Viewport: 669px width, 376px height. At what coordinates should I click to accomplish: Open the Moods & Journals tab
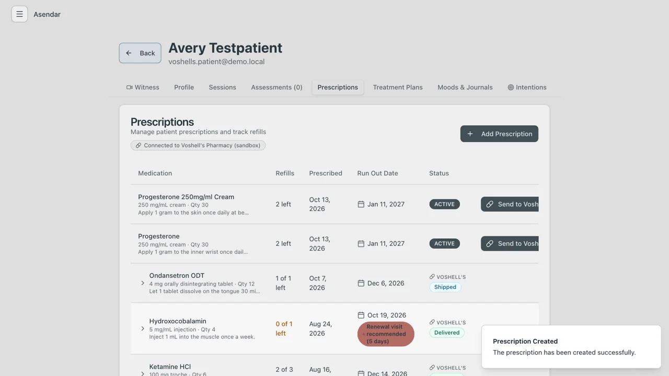pos(465,87)
